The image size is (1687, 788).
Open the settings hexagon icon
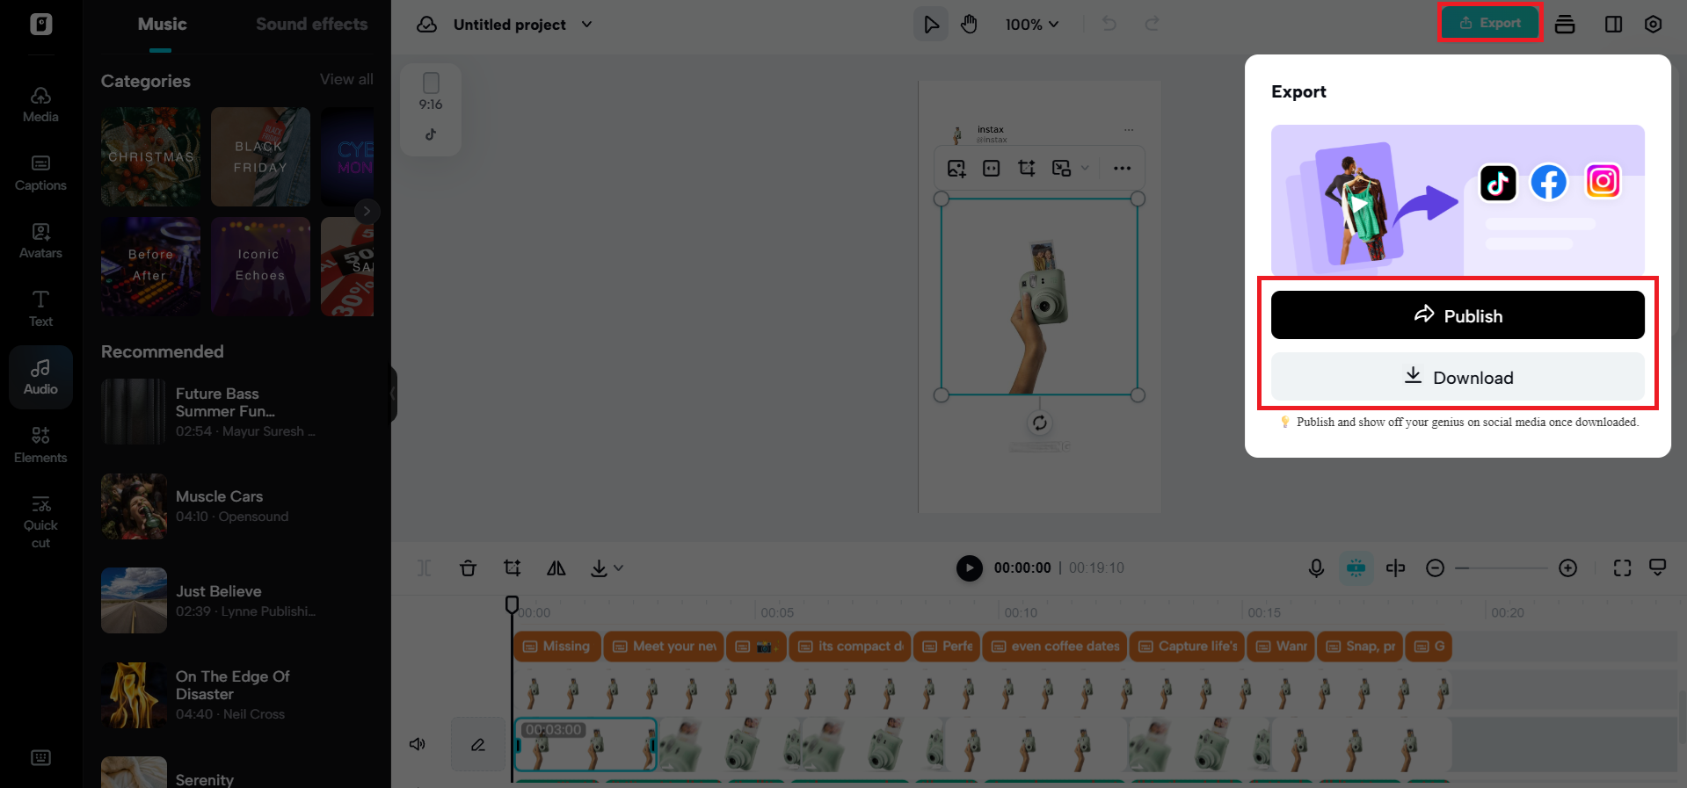[x=1653, y=24]
